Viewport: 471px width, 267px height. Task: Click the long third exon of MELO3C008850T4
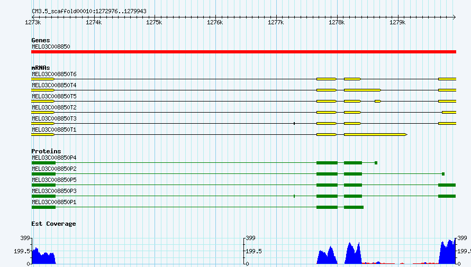pyautogui.click(x=363, y=90)
